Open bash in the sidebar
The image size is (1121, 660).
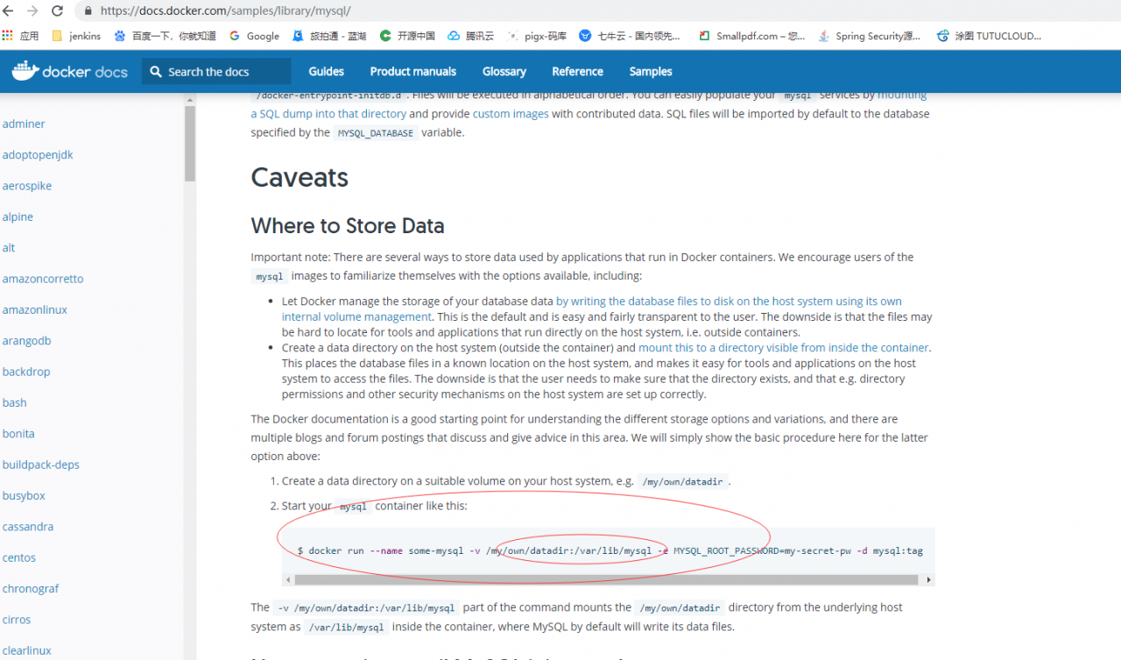(15, 402)
